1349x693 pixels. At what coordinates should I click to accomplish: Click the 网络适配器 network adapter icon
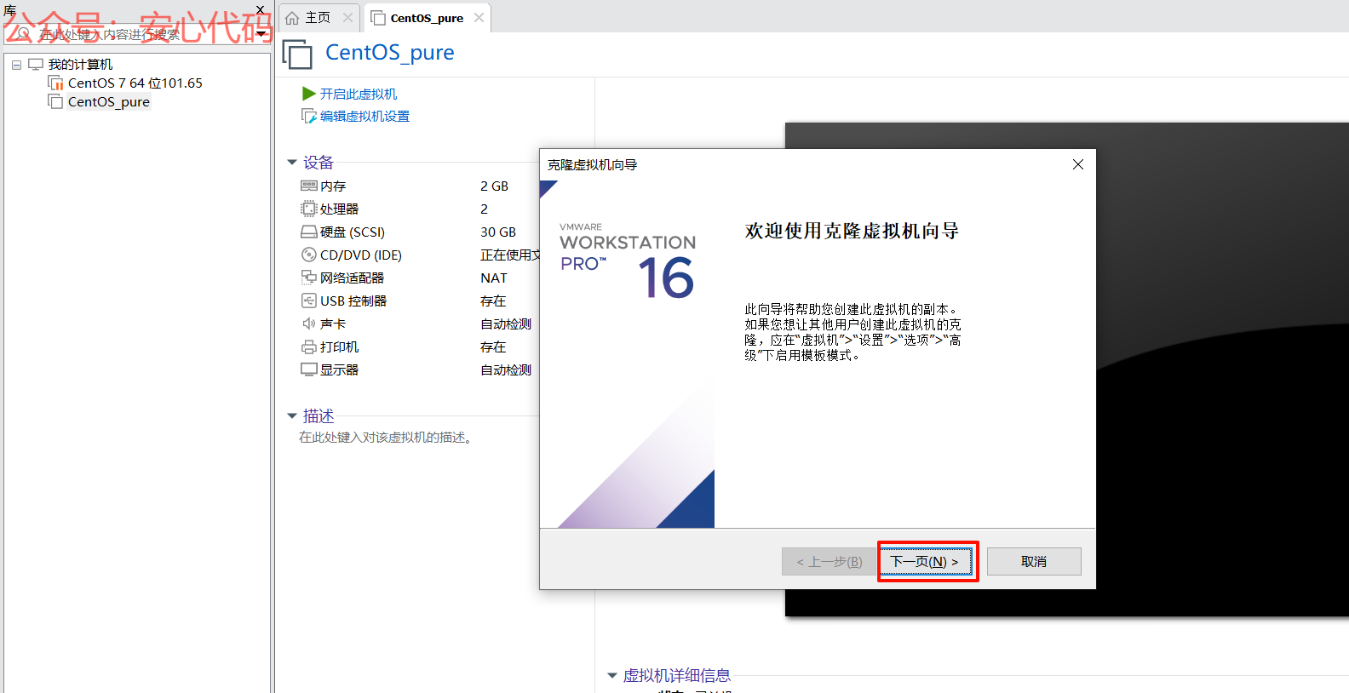point(309,278)
